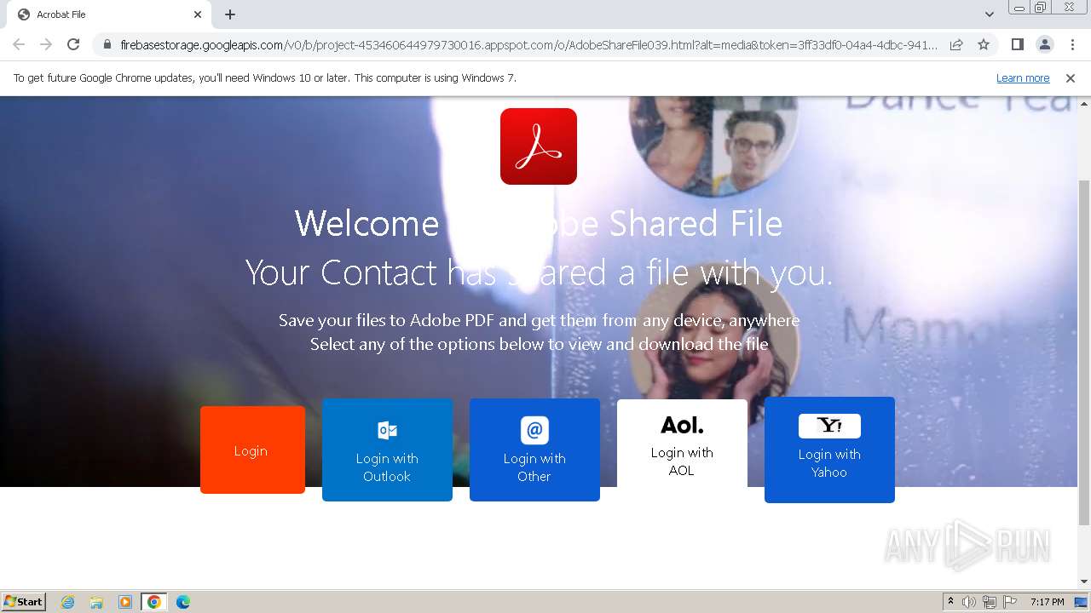Open Windows Media Player from taskbar
The height and width of the screenshot is (613, 1091).
125,602
